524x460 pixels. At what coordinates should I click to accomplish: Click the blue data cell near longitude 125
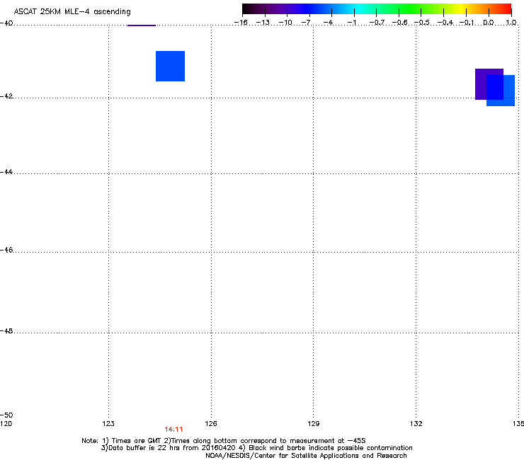pyautogui.click(x=170, y=66)
